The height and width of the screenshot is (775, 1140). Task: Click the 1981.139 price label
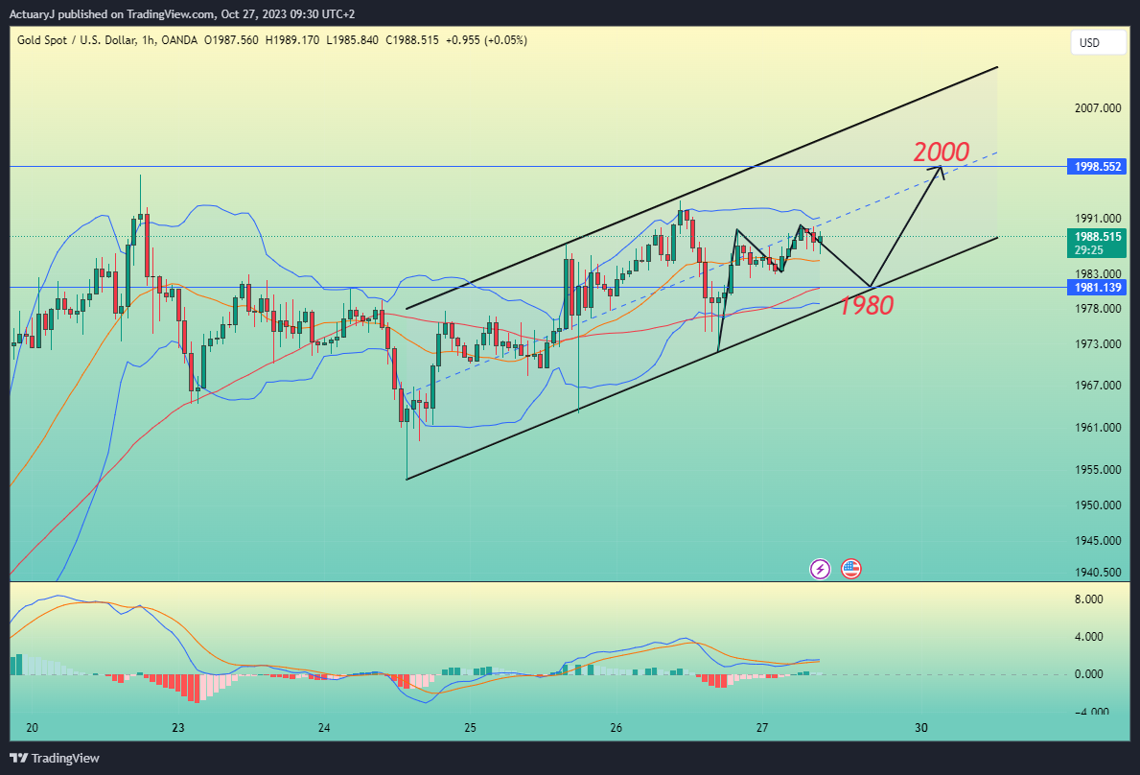point(1097,287)
